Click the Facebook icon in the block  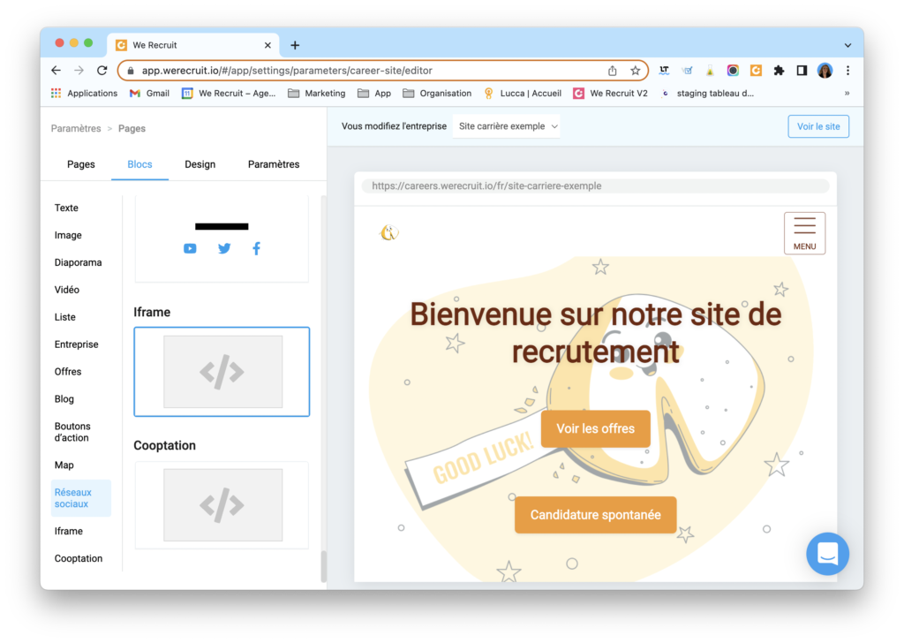257,248
